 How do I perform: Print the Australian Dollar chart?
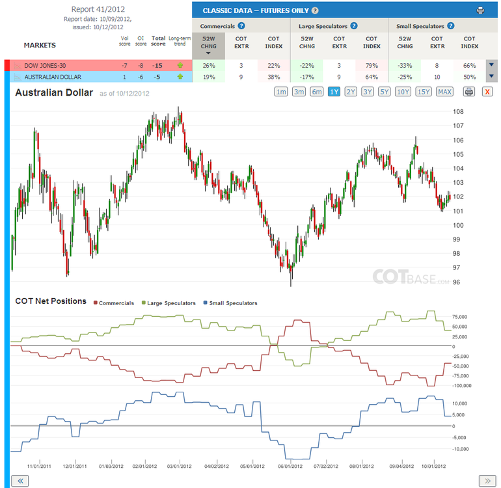click(468, 92)
